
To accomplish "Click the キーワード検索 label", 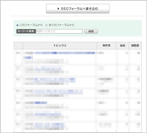I will click(x=26, y=31).
